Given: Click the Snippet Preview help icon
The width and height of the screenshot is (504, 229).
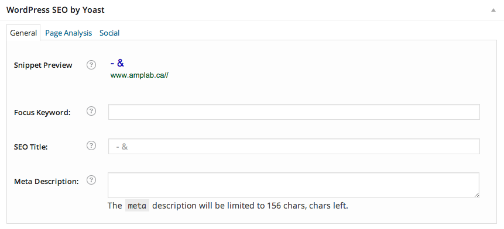Looking at the screenshot, I should tap(91, 65).
